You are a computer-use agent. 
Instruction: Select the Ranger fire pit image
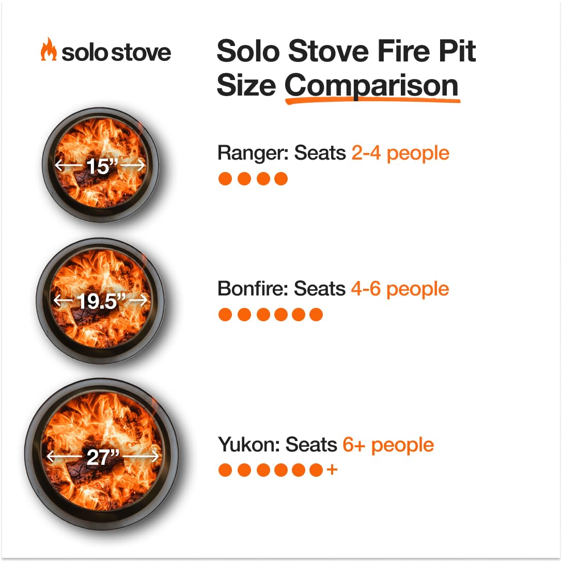[100, 165]
